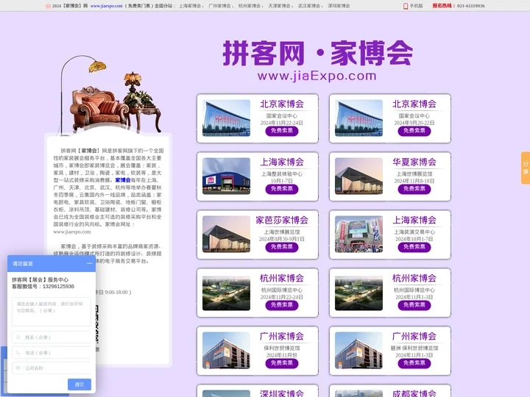Open the 上海装潢交易中心 venue thumbnail
Screen dimensions: 530x397
(358, 234)
